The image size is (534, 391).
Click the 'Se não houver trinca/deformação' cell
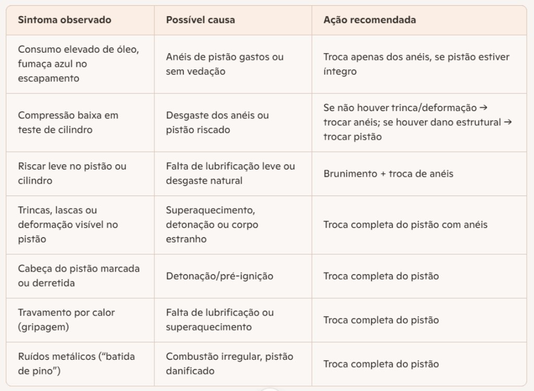[x=418, y=123]
